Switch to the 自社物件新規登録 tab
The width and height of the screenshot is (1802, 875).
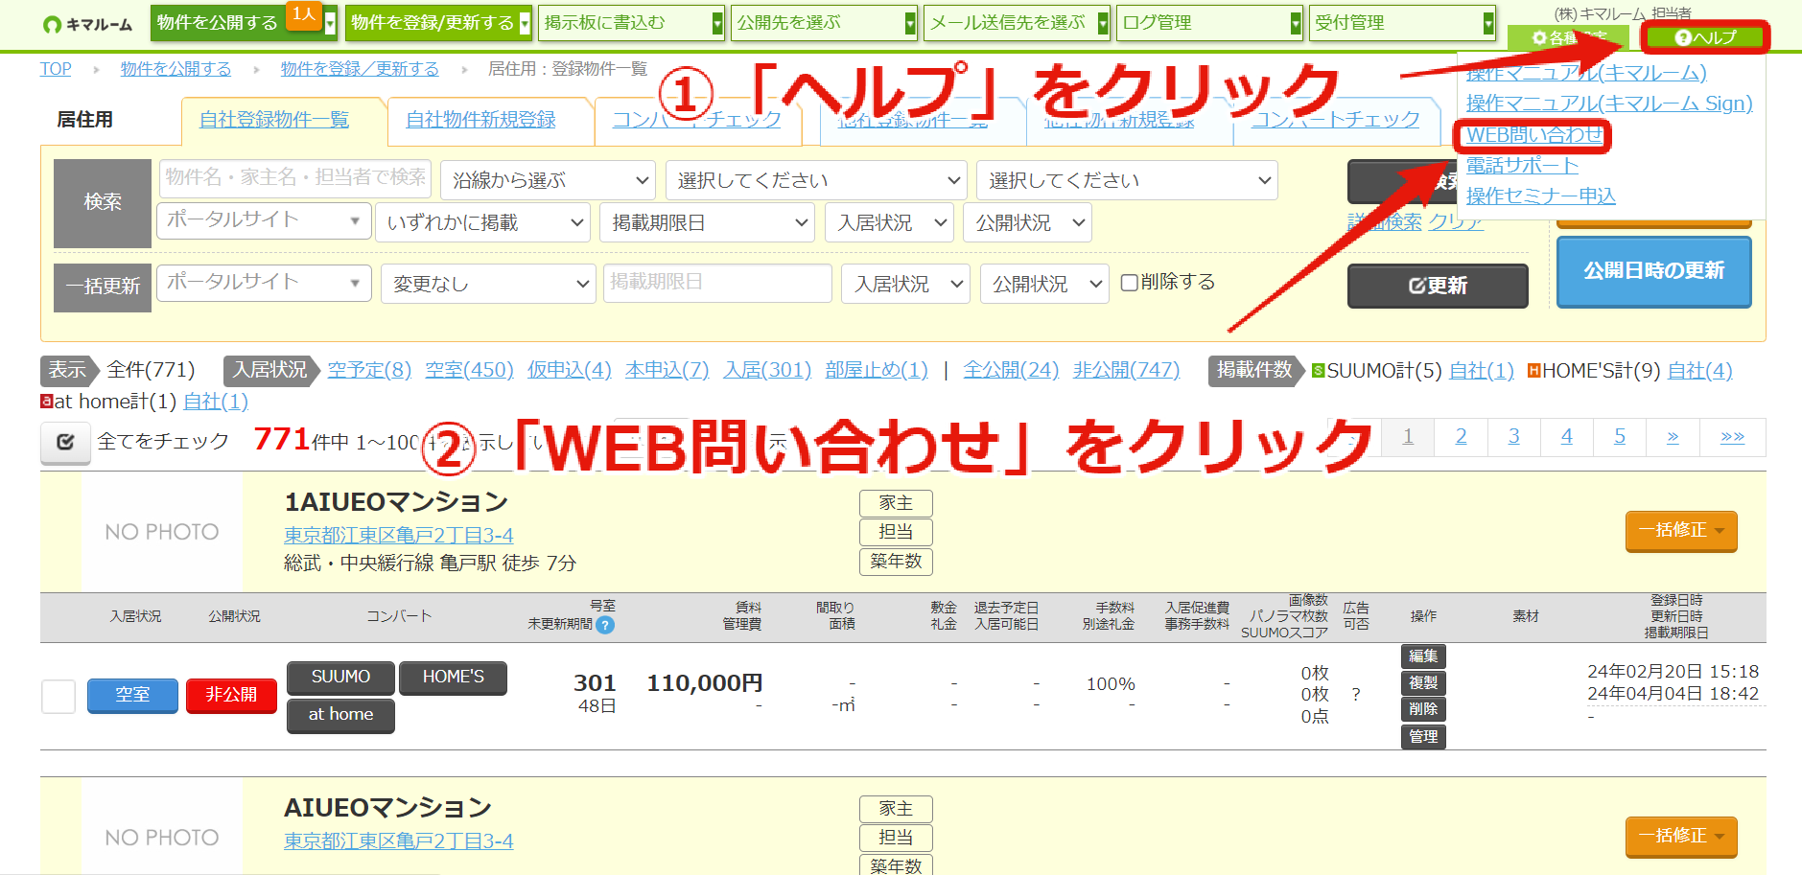click(480, 120)
